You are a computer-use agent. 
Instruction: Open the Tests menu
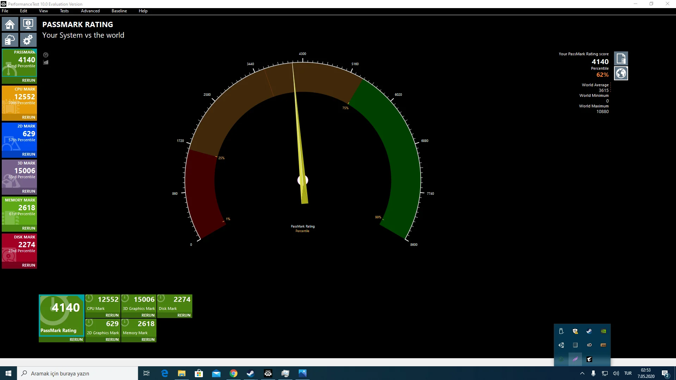pos(64,11)
